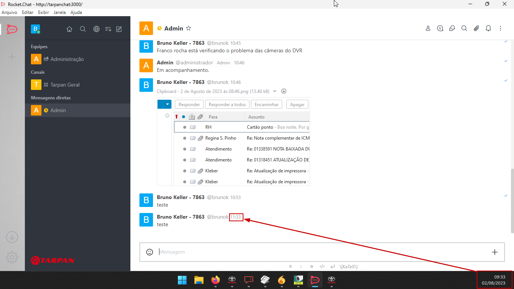Click the notifications bell in the channel header

[488, 28]
